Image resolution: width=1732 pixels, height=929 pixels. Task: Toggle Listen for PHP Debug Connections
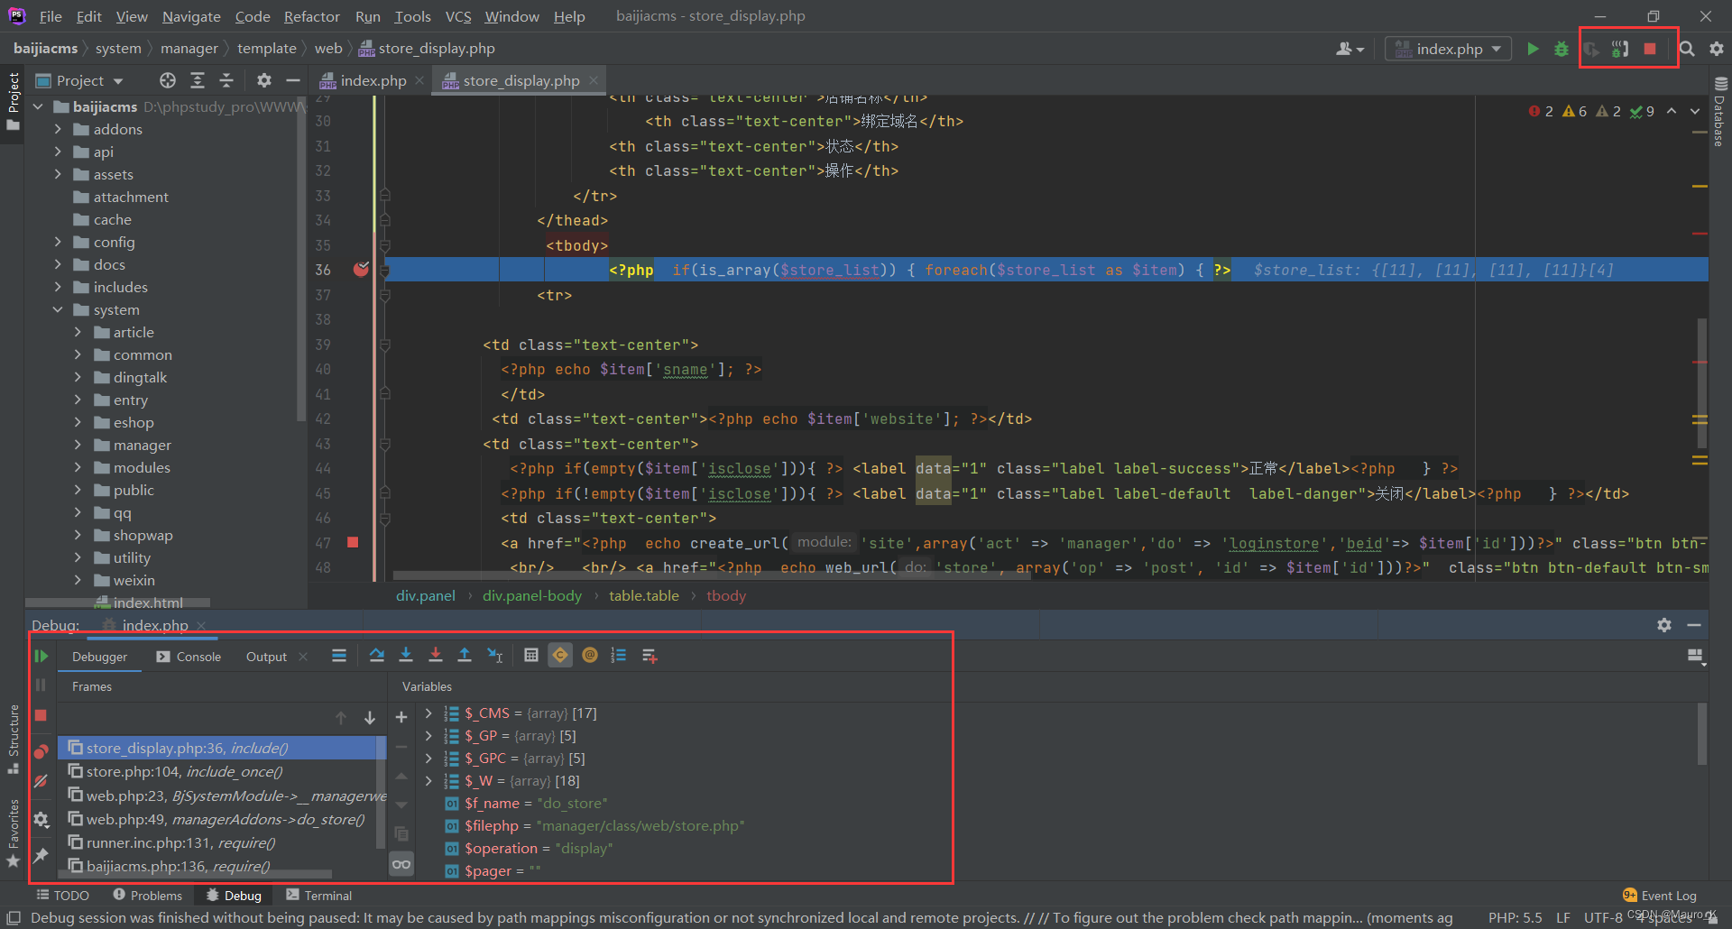pyautogui.click(x=1620, y=49)
